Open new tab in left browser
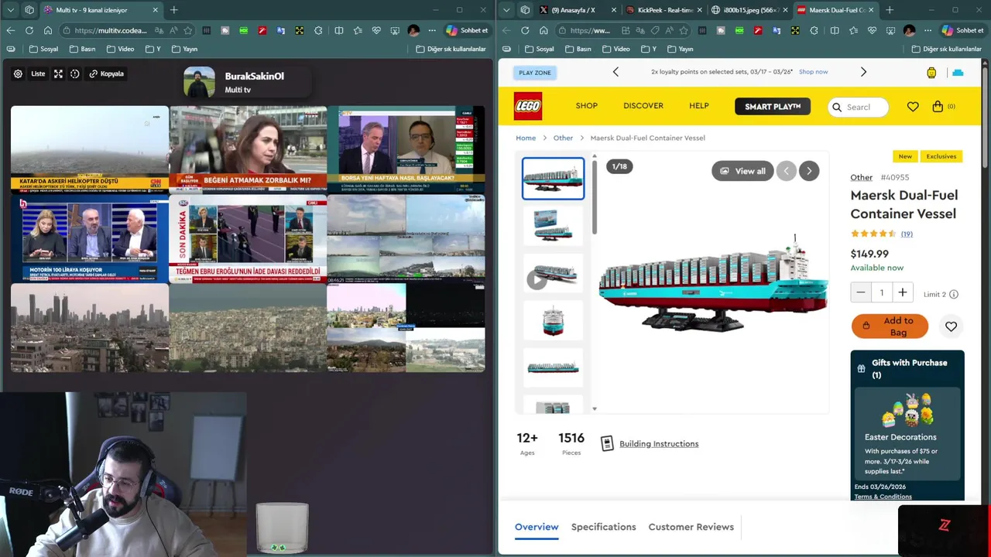 coord(173,10)
